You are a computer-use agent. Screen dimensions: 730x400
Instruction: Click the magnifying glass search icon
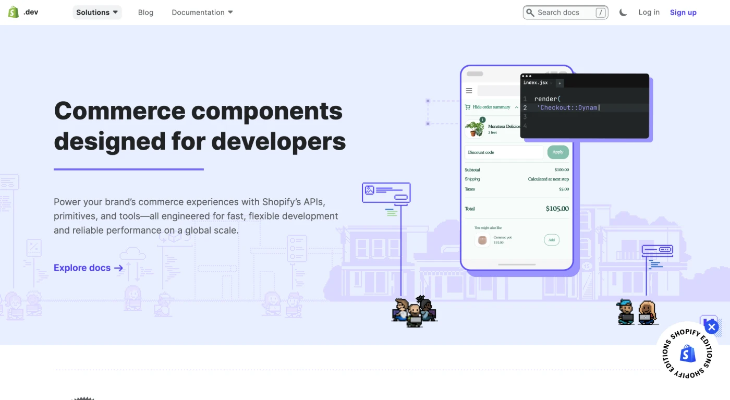530,13
